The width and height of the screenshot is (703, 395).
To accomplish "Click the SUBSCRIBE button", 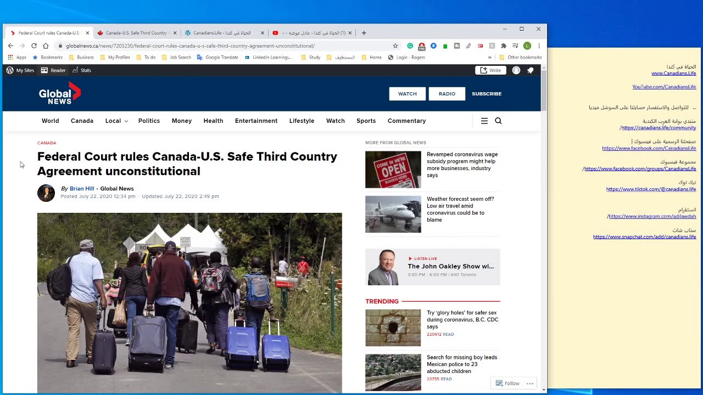I will point(486,94).
